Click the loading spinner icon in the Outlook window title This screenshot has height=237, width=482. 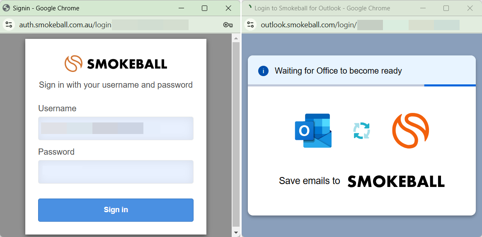pyautogui.click(x=249, y=7)
